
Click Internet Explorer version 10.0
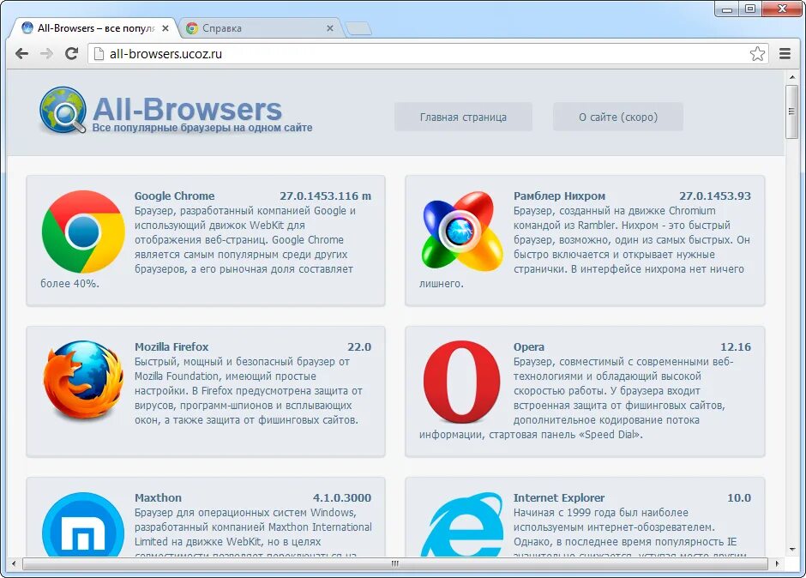(x=739, y=497)
